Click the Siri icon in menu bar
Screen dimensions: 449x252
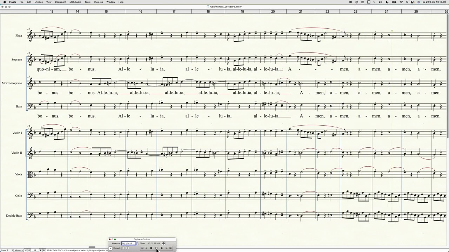point(418,2)
